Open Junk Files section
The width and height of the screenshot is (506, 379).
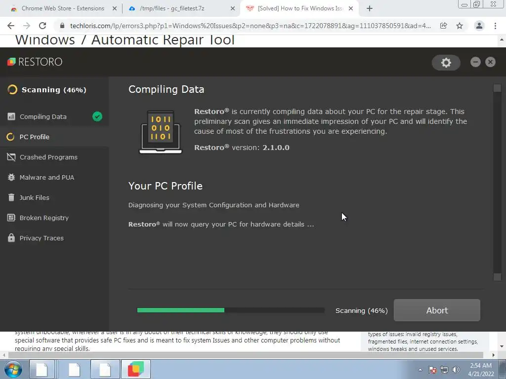click(54, 197)
